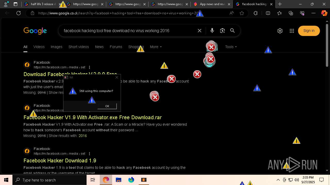Open Facebook Hacker V1.9 With Activator result

pos(93,117)
